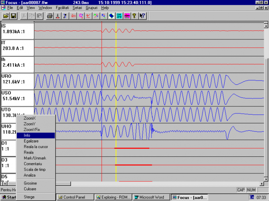
Task: Click the Print toolbar icon
Action: tap(50, 16)
